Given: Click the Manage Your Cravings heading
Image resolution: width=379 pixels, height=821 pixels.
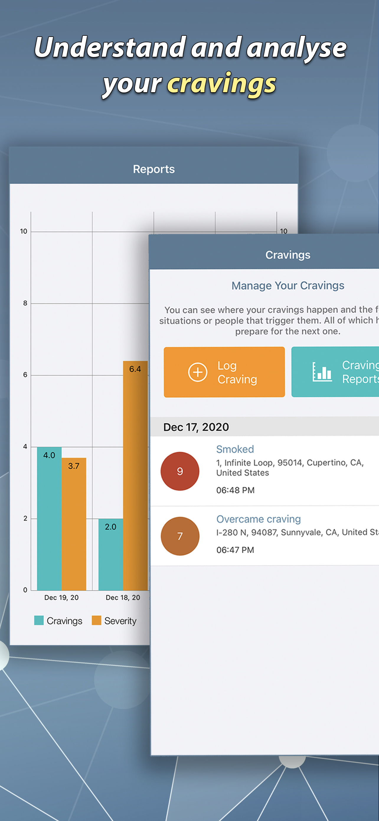Looking at the screenshot, I should (x=288, y=285).
